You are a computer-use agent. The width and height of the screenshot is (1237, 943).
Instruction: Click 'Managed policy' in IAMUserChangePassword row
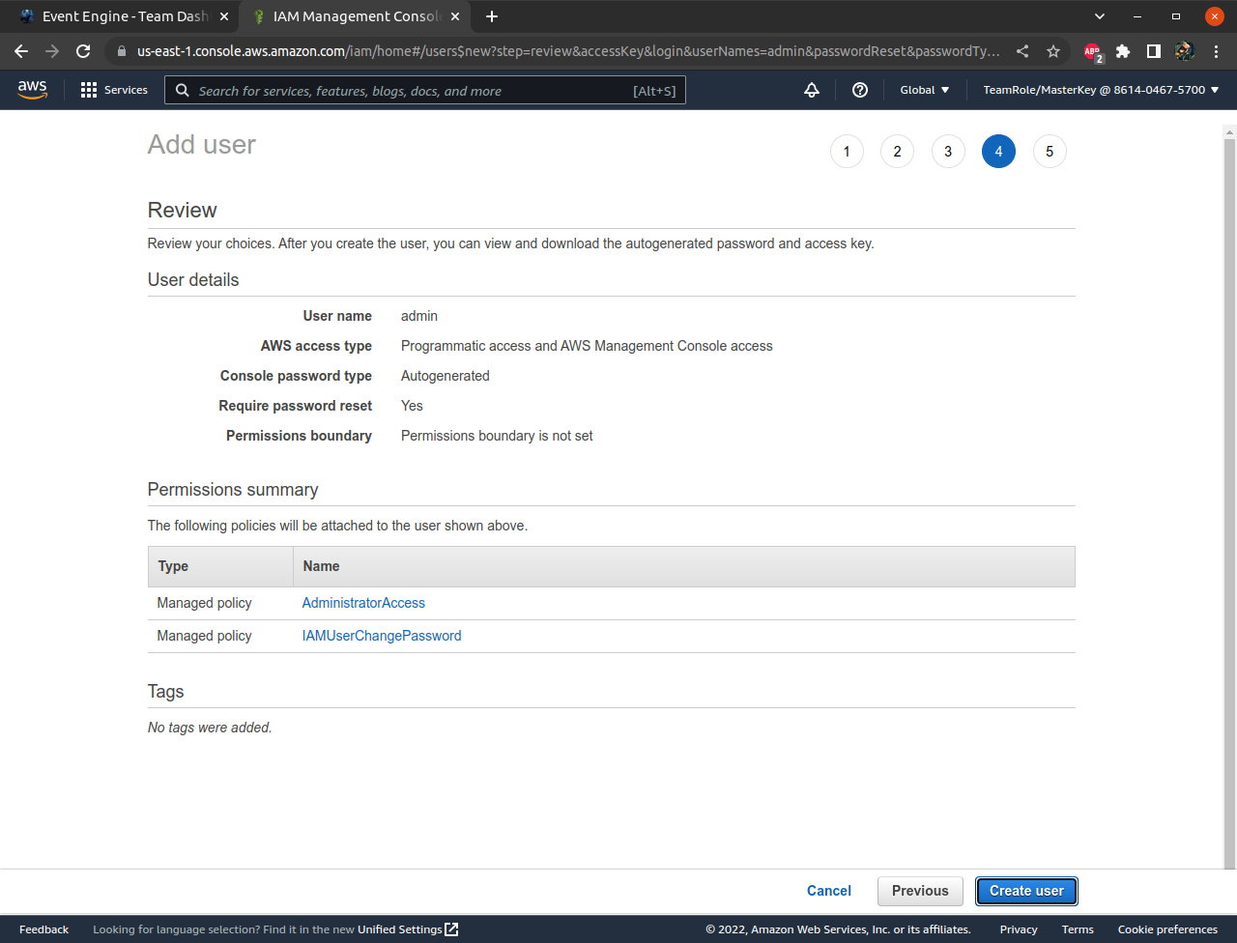pyautogui.click(x=204, y=636)
